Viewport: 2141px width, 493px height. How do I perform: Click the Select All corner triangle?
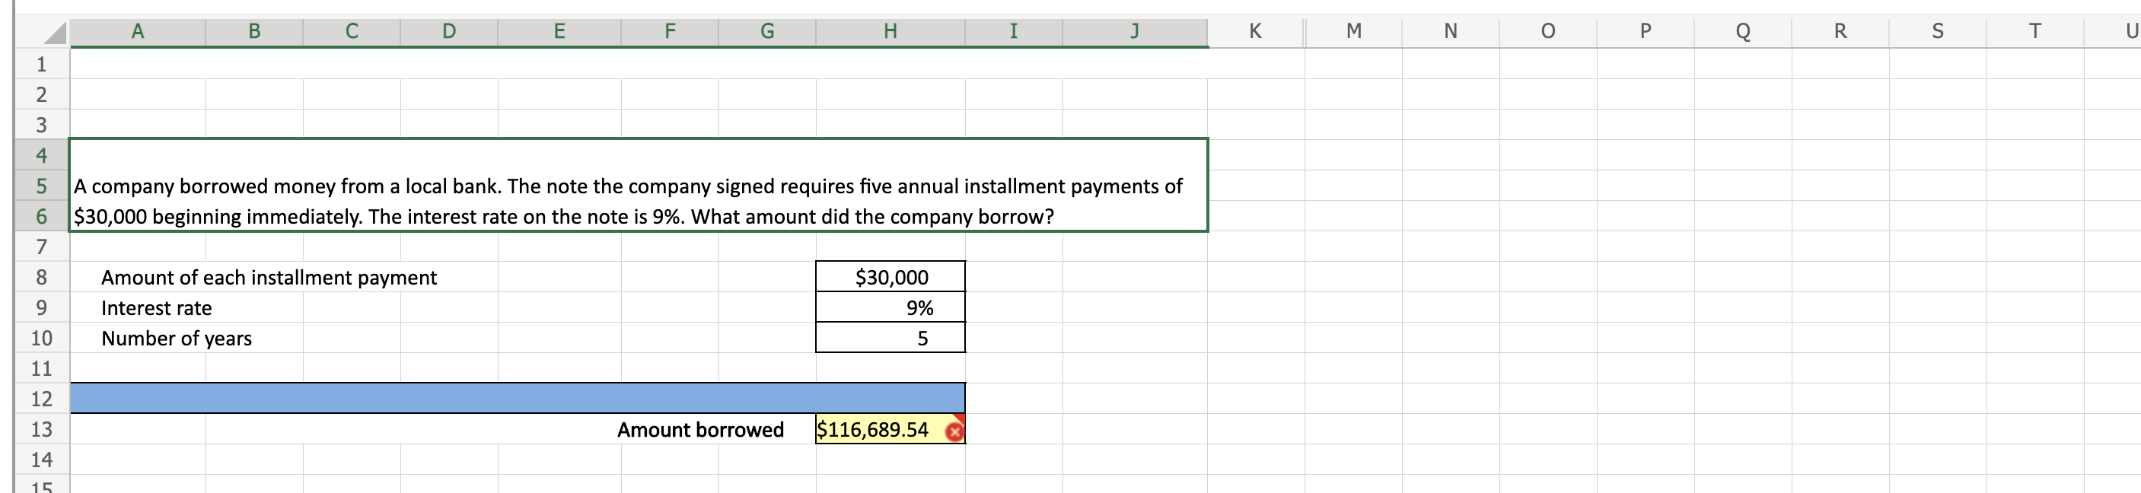54,33
